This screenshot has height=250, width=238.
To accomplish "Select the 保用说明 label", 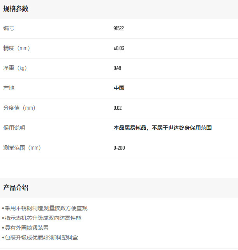I will point(14,128).
